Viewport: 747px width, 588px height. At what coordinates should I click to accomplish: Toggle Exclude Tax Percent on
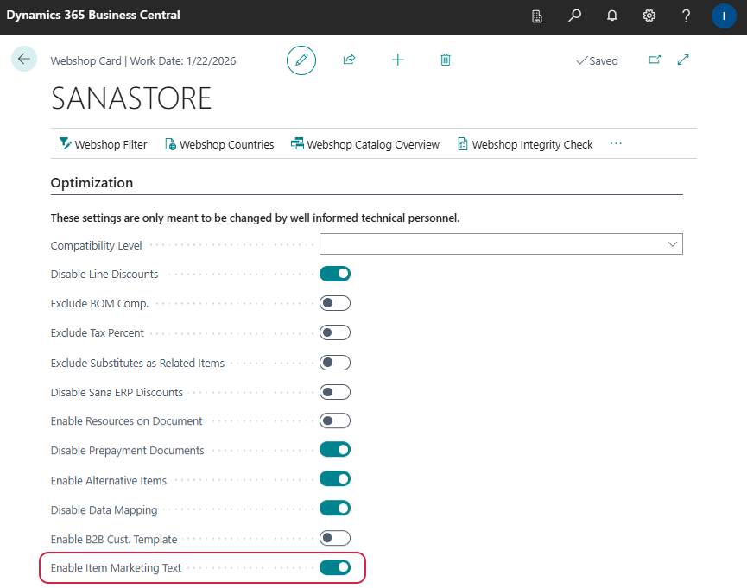point(335,332)
